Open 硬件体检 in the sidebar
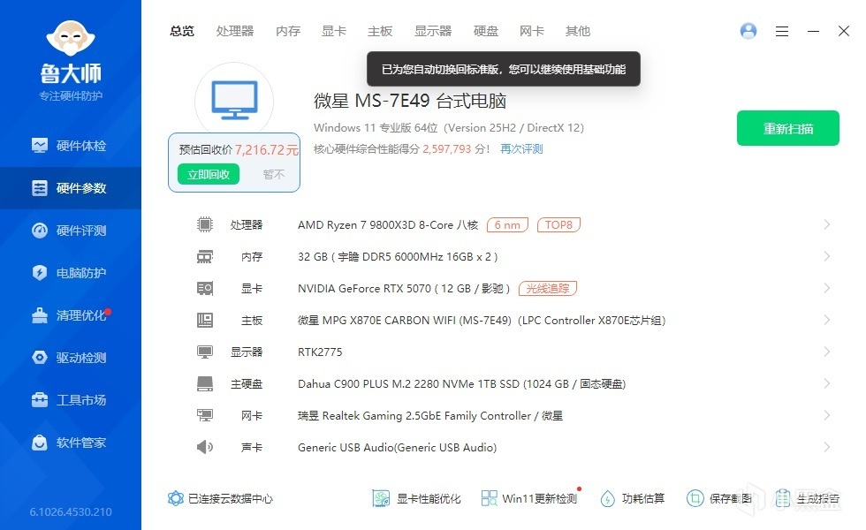866x530 pixels. point(70,146)
